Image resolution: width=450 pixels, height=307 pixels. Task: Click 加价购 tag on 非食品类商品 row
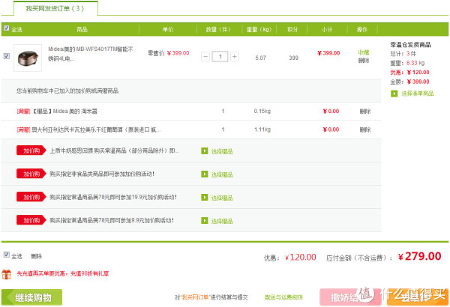pyautogui.click(x=31, y=174)
